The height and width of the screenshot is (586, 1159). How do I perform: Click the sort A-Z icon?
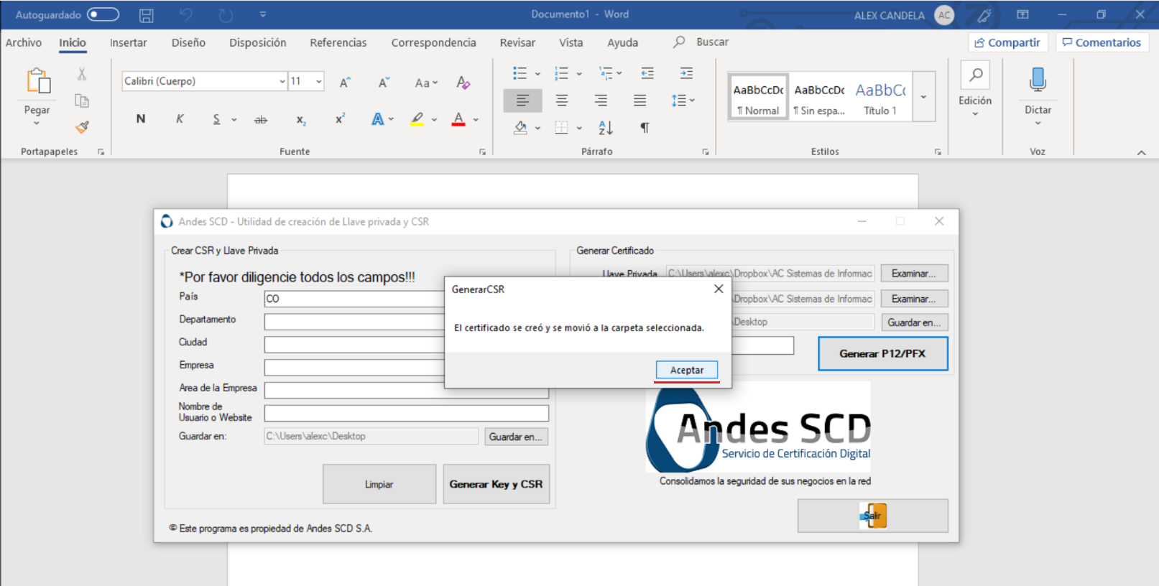coord(606,128)
